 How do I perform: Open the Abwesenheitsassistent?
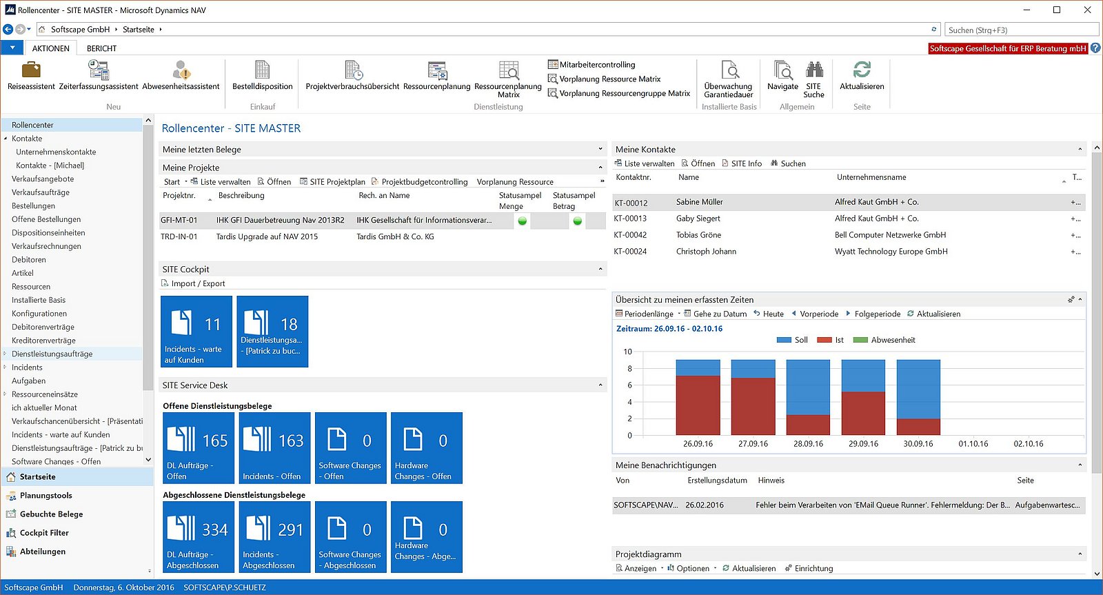pos(181,75)
